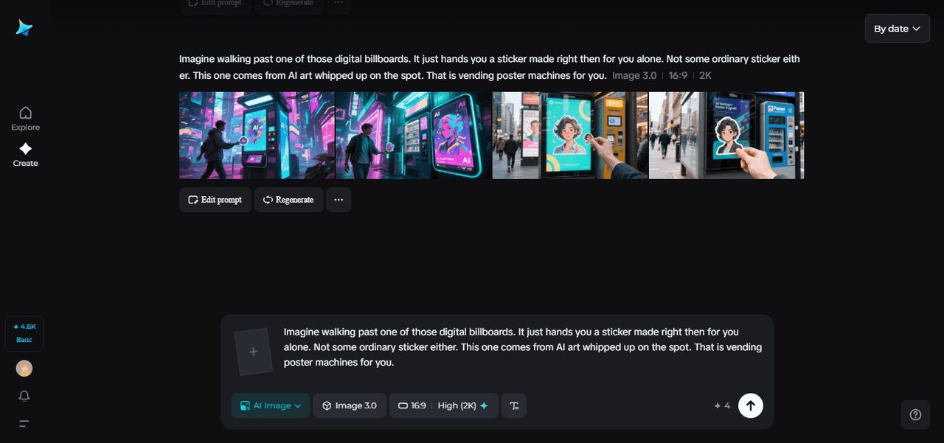Image resolution: width=944 pixels, height=443 pixels.
Task: Submit prompt with the arrow-up button
Action: pos(751,405)
